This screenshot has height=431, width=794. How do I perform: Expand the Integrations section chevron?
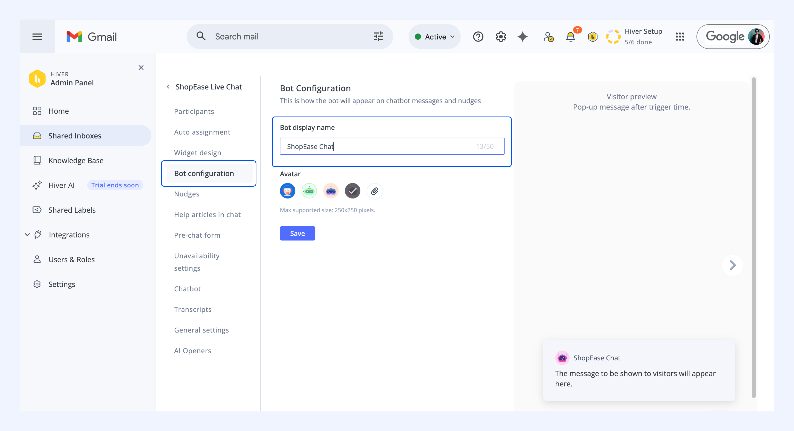[x=27, y=235]
